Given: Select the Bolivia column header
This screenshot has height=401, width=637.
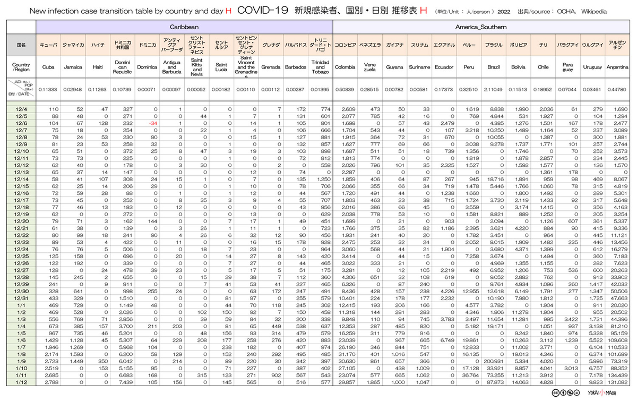Looking at the screenshot, I should point(518,67).
